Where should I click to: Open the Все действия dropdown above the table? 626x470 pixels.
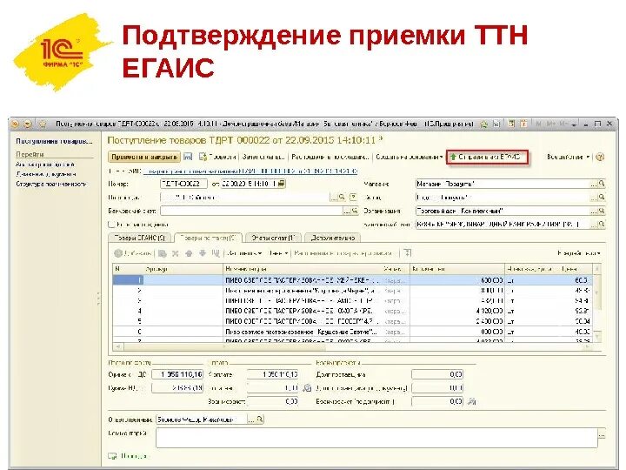tap(579, 253)
